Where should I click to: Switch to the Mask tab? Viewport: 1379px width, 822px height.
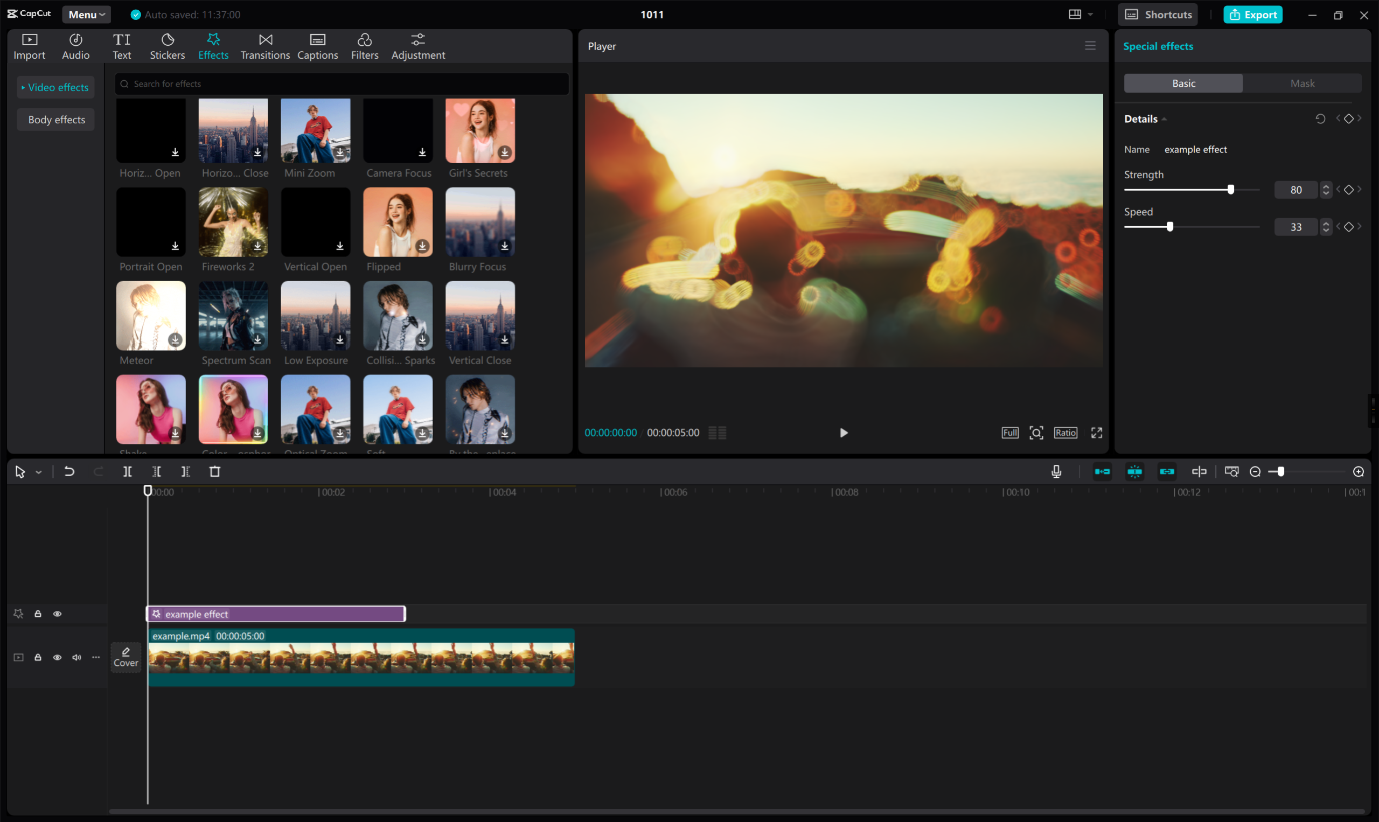point(1302,83)
